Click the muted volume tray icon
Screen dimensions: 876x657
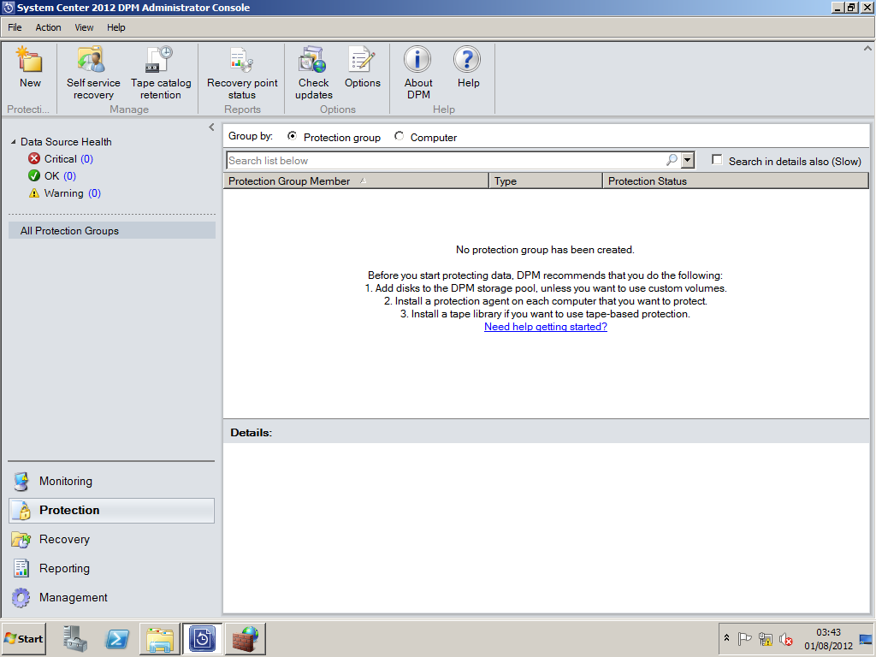[x=786, y=638]
